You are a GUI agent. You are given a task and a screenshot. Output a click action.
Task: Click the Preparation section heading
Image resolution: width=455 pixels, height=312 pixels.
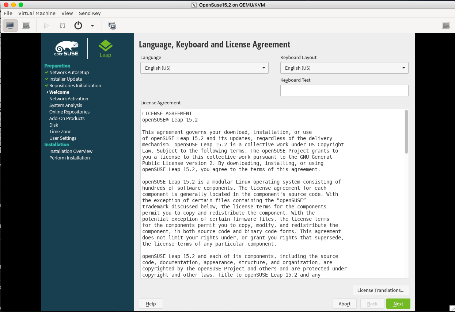57,66
